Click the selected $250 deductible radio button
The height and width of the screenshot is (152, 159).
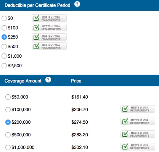(x=4, y=37)
